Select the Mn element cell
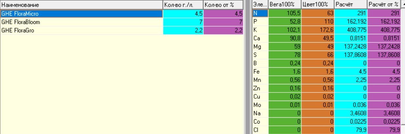The image size is (405, 134). point(260,80)
